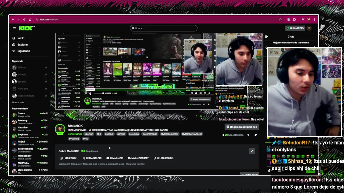Go back with the browser back arrow

(x=13, y=20)
